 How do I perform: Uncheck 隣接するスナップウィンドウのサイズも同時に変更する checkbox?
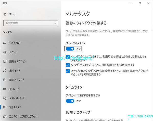(x=68, y=71)
